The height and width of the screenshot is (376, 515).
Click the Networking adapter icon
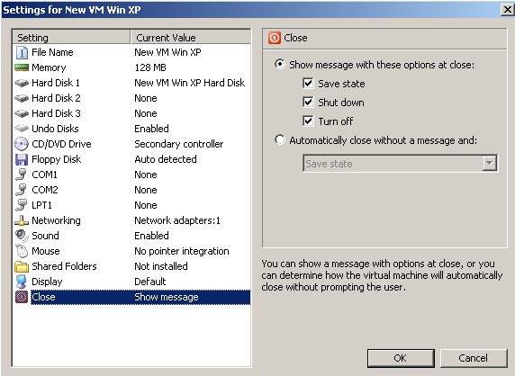click(x=22, y=220)
